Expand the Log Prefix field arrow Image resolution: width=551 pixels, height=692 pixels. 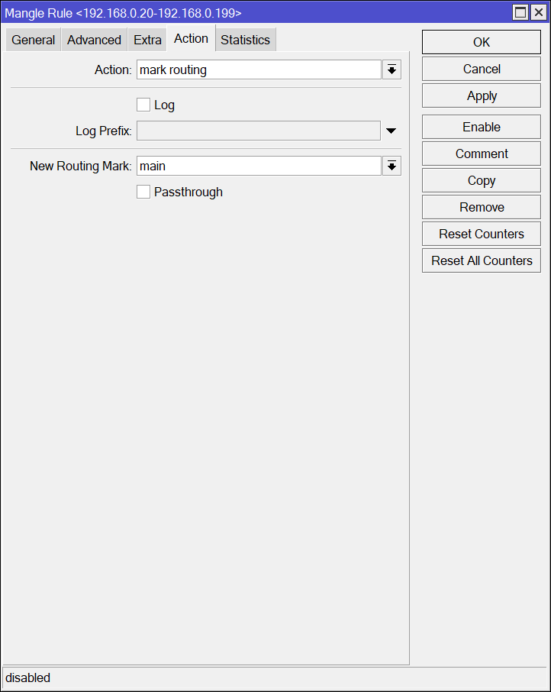pos(391,131)
